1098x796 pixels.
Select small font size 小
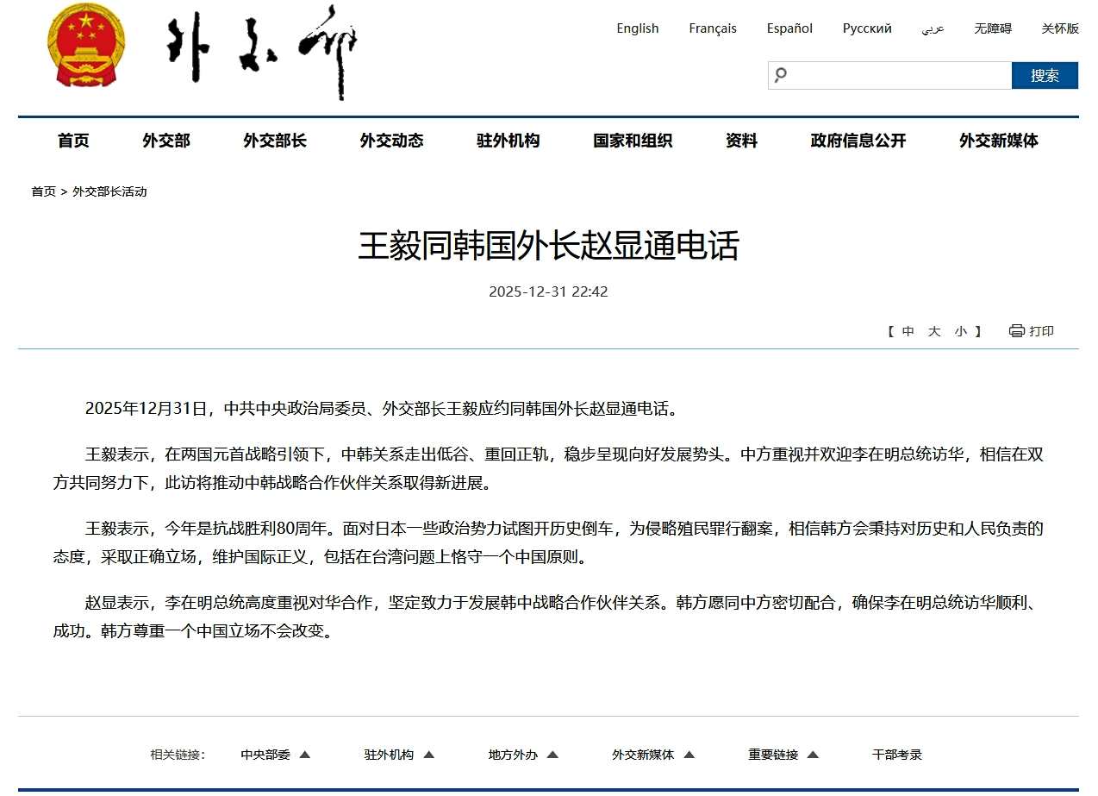point(960,331)
